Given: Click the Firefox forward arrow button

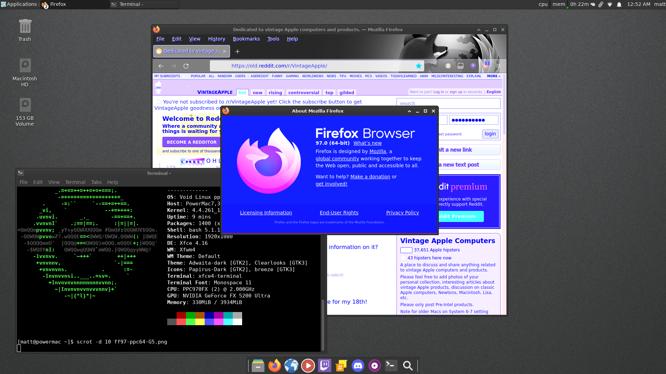Looking at the screenshot, I should [x=173, y=66].
